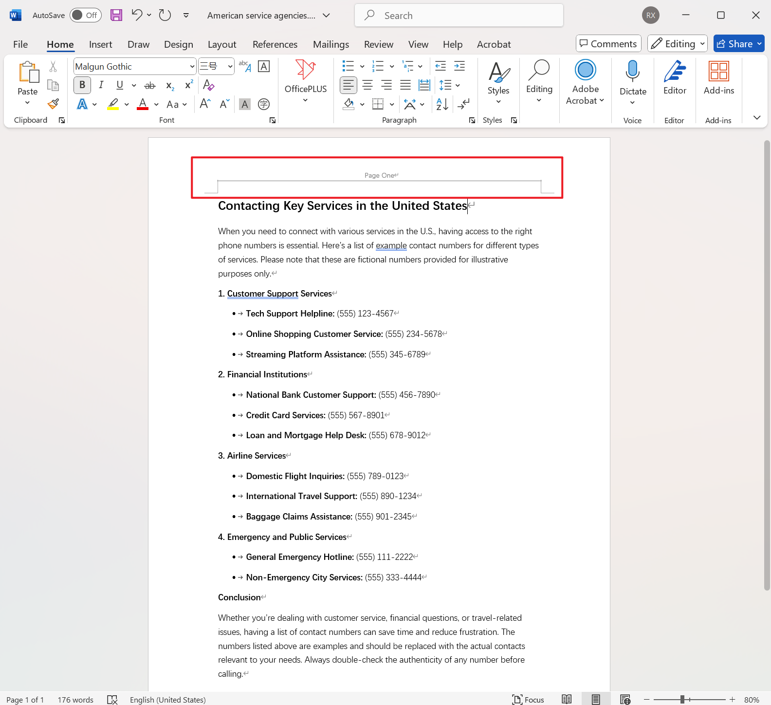Align text to the right
This screenshot has height=705, width=771.
tap(386, 85)
